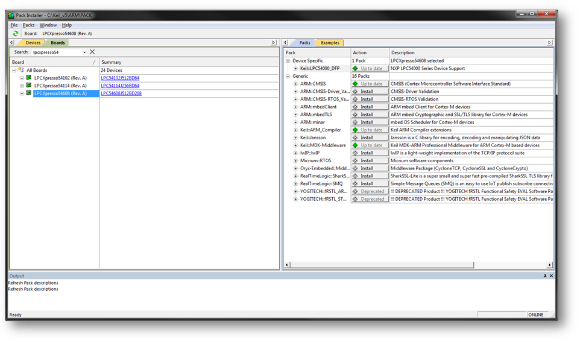583x345 pixels.
Task: Sort boards by the Board column header
Action: tap(54, 62)
